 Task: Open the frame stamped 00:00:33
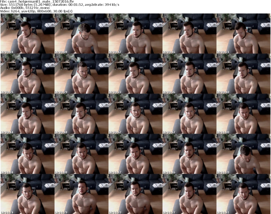click(x=135, y=74)
